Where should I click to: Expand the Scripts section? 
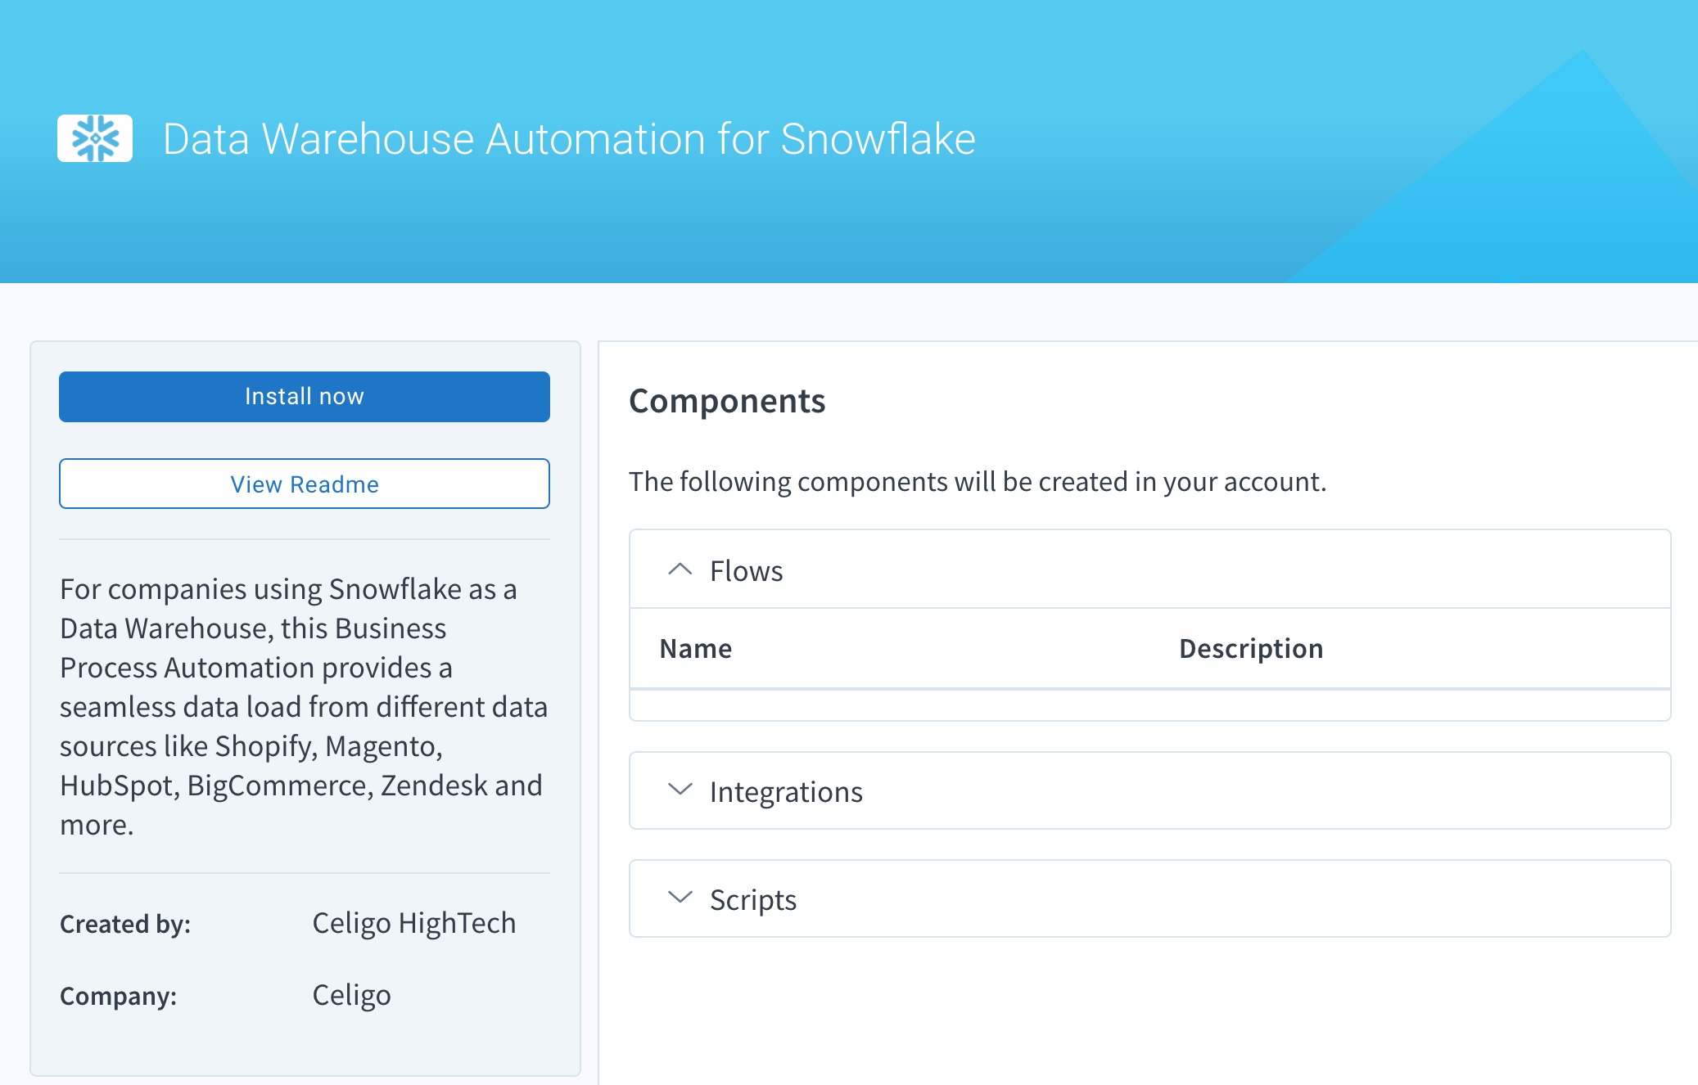pos(1149,899)
